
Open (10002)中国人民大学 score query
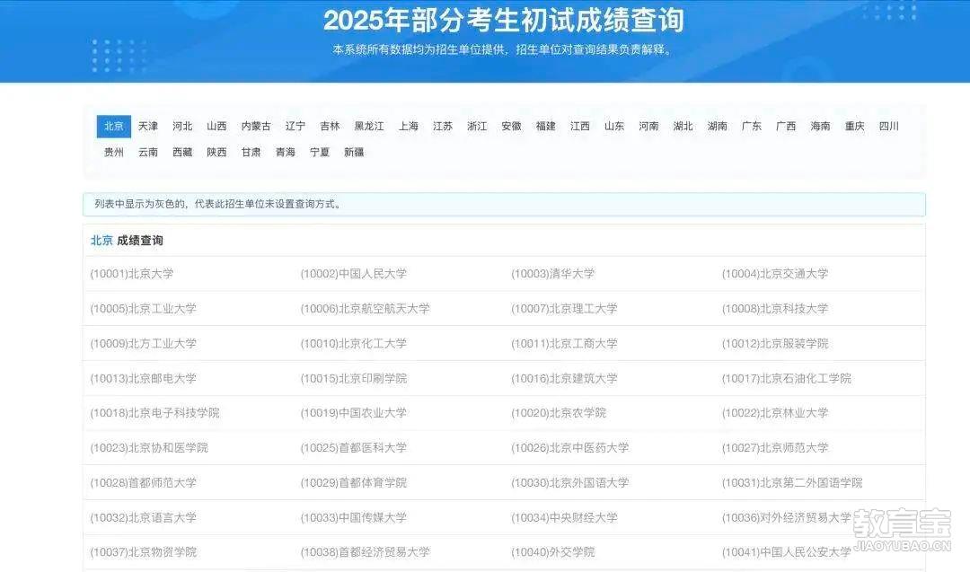pyautogui.click(x=354, y=274)
